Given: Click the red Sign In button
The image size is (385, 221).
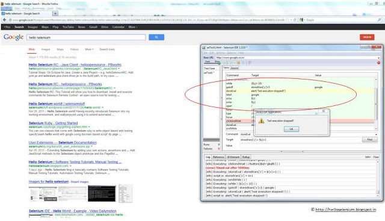Looking at the screenshot, I should pyautogui.click(x=367, y=37).
